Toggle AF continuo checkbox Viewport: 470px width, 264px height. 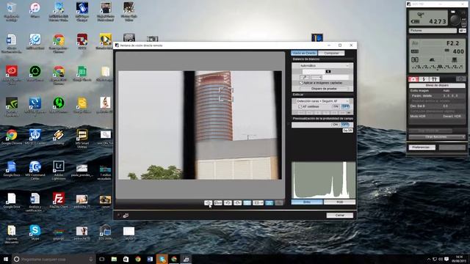point(300,106)
